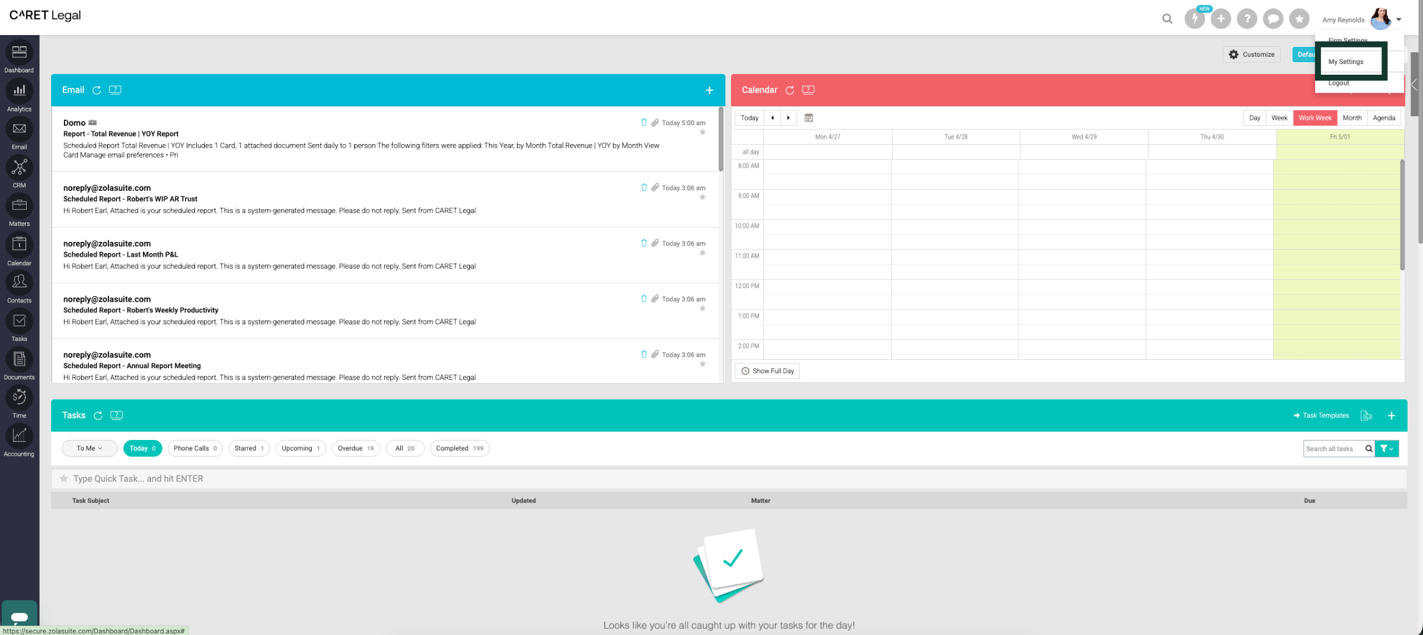This screenshot has width=1423, height=635.
Task: Click the task export icon beside Task Templates
Action: coord(1366,416)
